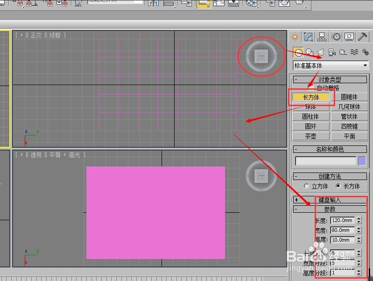Image resolution: width=373 pixels, height=281 pixels.
Task: Click the Align tool icon
Action: [169, 3]
